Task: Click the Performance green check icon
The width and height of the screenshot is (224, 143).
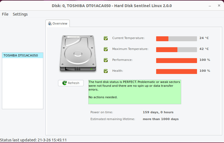Action: tap(106, 60)
